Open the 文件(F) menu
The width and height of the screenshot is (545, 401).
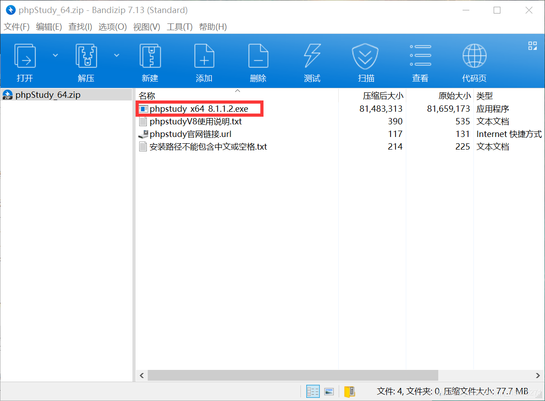[17, 27]
